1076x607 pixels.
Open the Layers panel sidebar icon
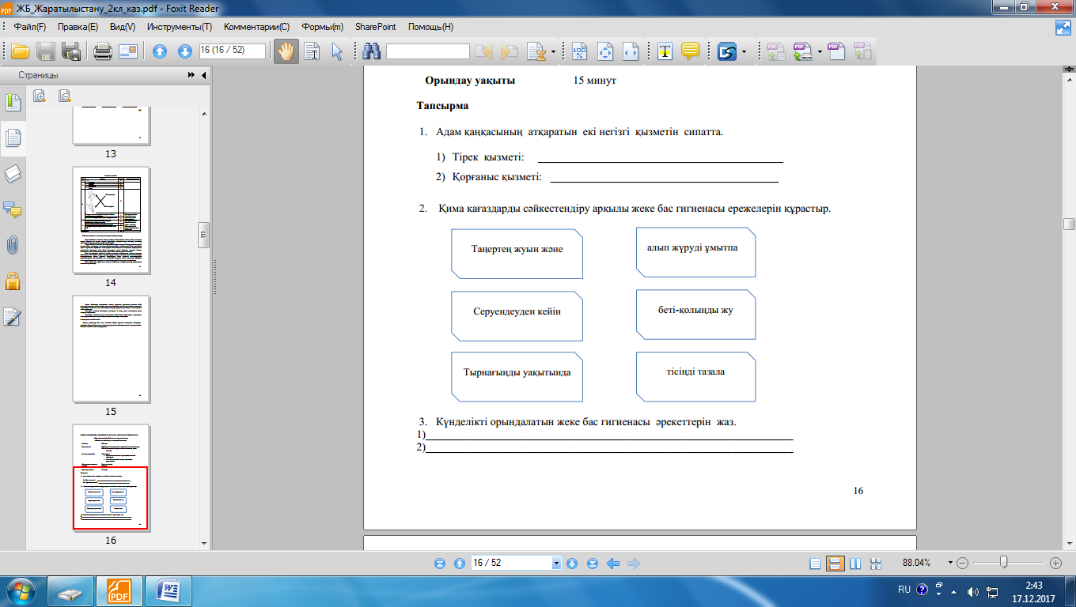13,174
